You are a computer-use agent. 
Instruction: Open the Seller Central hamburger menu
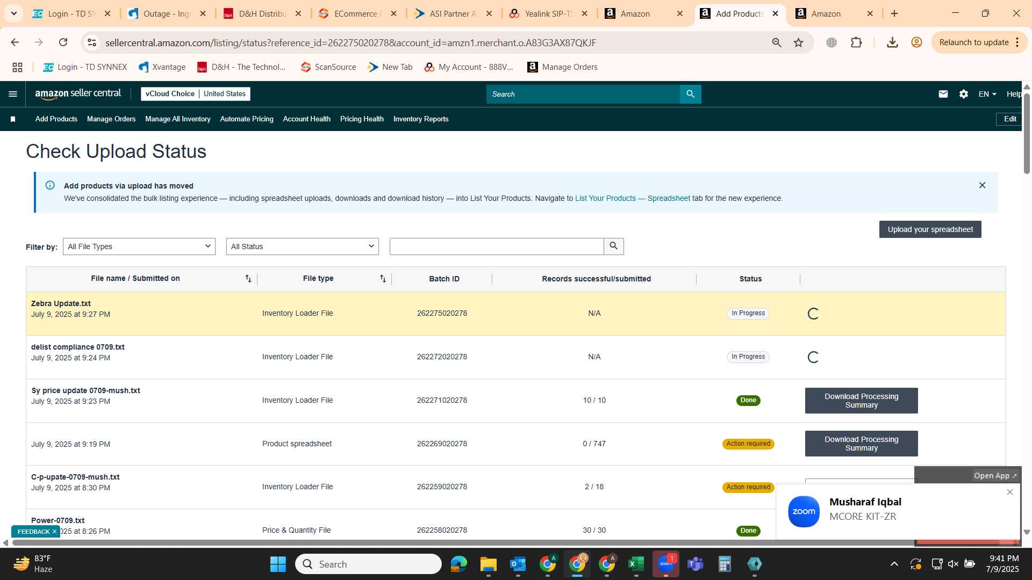point(13,94)
